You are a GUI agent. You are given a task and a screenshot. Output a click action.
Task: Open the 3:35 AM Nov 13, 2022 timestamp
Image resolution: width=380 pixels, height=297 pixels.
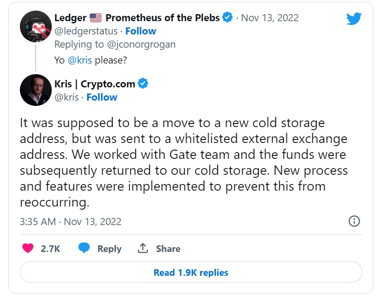pos(70,222)
